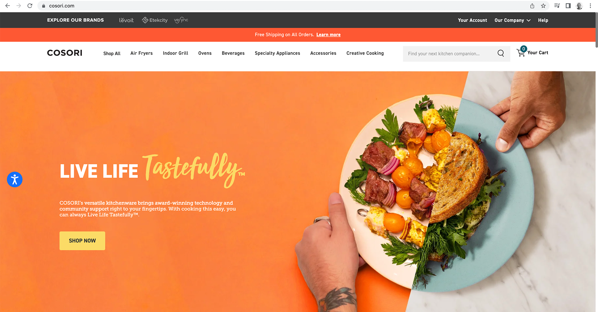Viewport: 598px width, 312px height.
Task: Expand the Our Company dropdown
Action: (512, 20)
